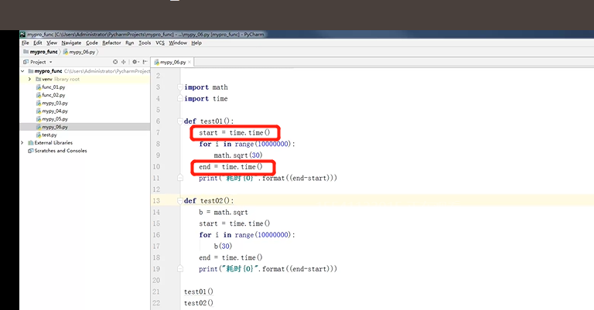Expand the venv folder

pos(29,79)
